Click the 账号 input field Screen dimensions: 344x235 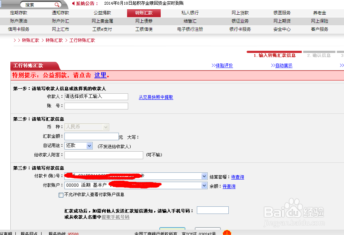[x=96, y=106]
